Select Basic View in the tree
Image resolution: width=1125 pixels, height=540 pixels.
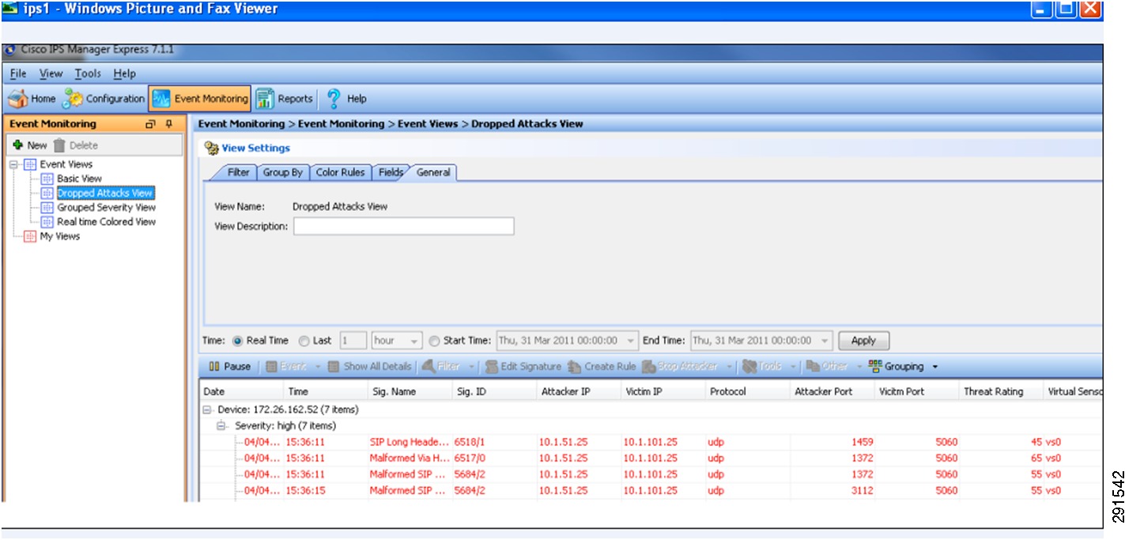[x=79, y=179]
